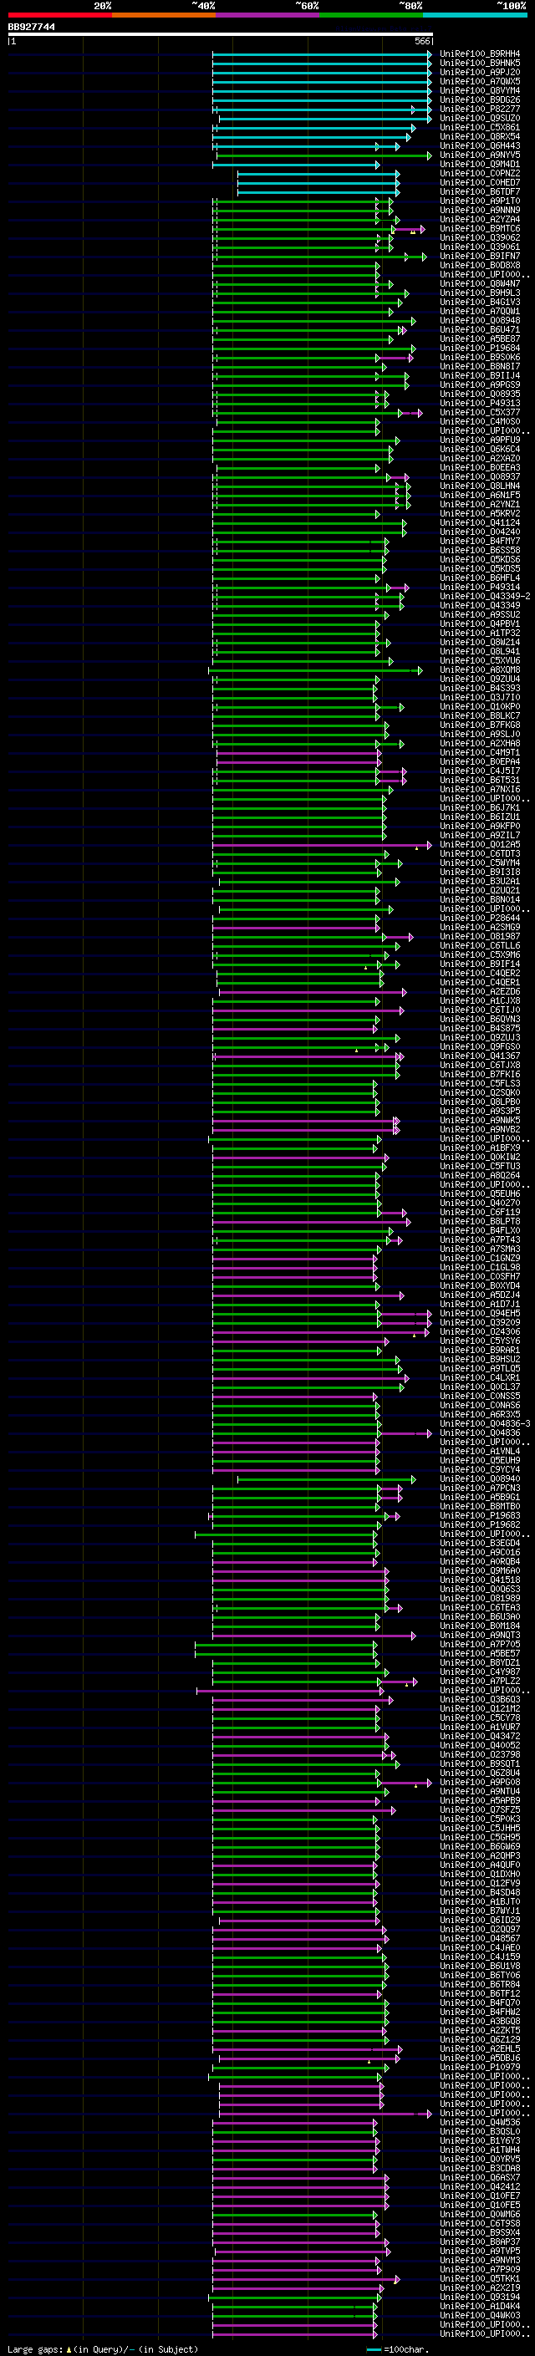Select the UniRef100_B9IFN7 label
Screen dimensions: 535x2356
click(480, 256)
